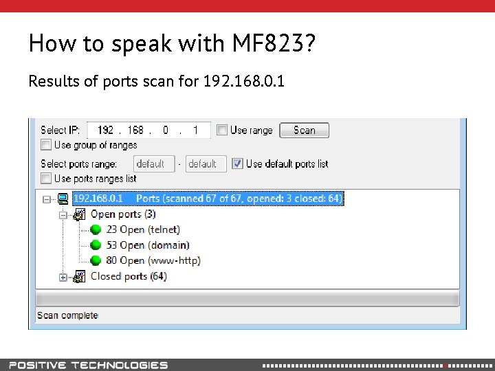
Task: Select the 53 Open (domain) entry
Action: (148, 245)
